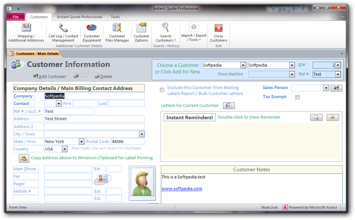Open header Ref # dropdown
This screenshot has height=220, width=355.
(x=338, y=74)
